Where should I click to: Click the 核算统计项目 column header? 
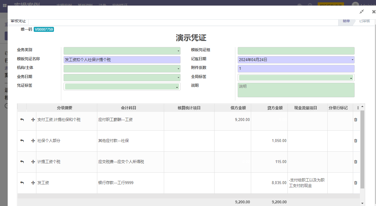(x=189, y=108)
